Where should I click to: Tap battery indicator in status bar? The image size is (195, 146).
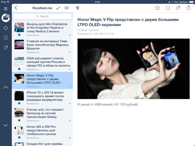(x=192, y=2)
